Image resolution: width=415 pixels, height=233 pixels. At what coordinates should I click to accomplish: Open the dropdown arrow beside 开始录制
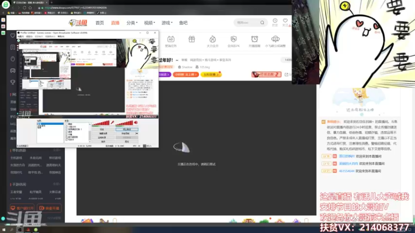coord(136,134)
